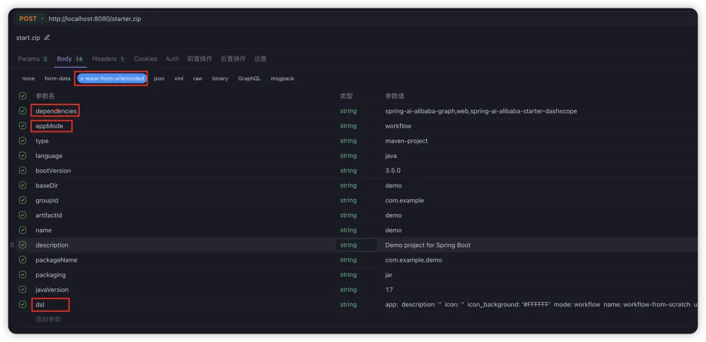Open the type dropdown for the description row
Image resolution: width=706 pixels, height=342 pixels.
coord(356,245)
